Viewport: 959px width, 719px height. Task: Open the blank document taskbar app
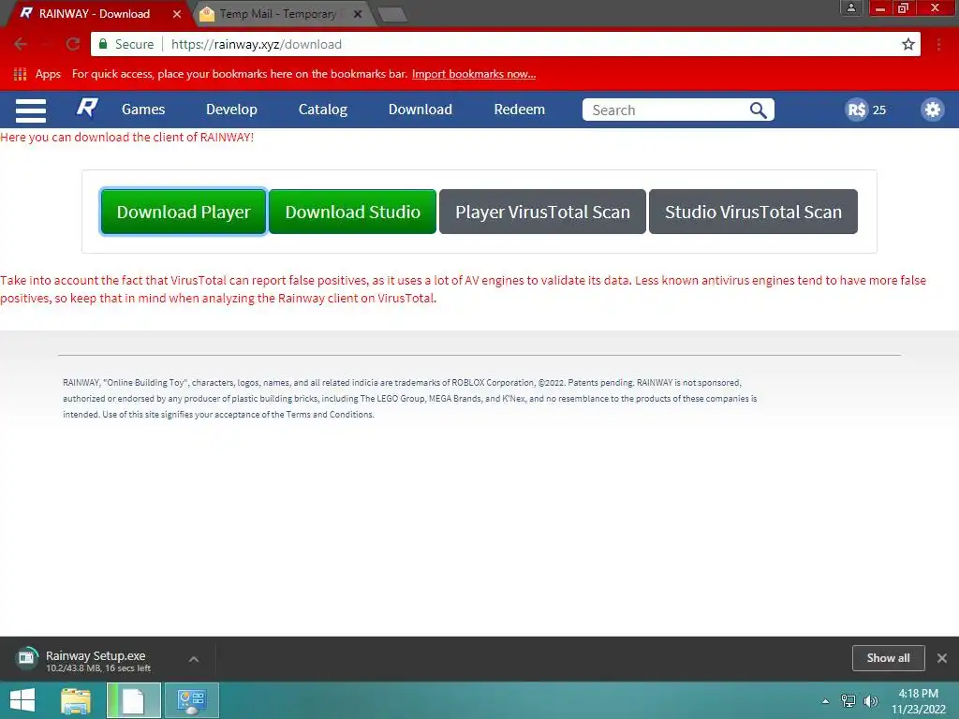pos(134,700)
